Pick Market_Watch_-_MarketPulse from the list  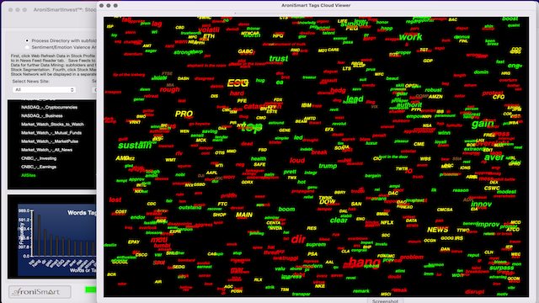[50, 141]
